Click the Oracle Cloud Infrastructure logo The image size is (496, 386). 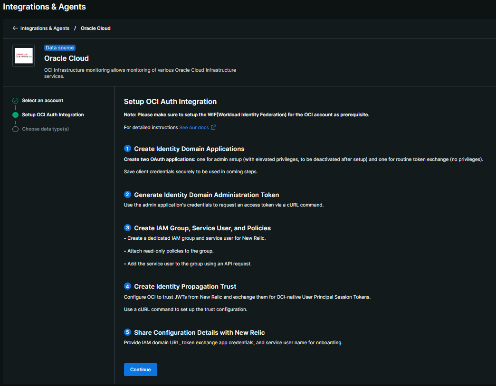(x=23, y=56)
